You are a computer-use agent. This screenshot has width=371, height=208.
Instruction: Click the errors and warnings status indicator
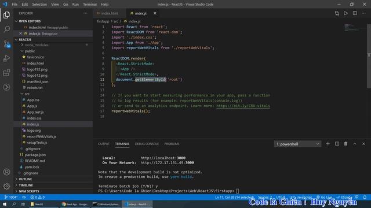pos(37,197)
